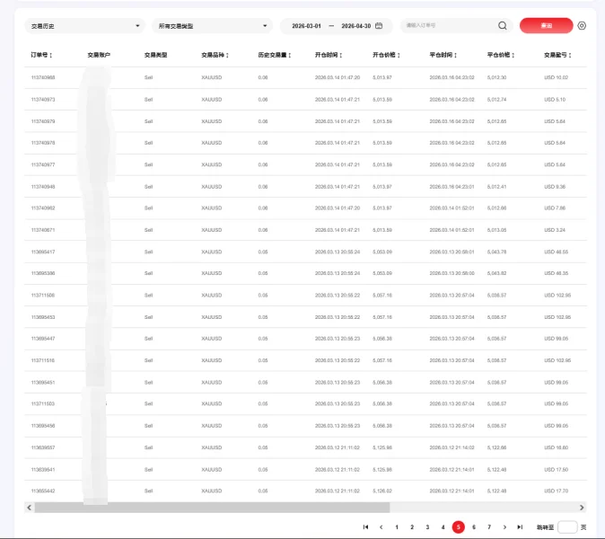
Task: Go to the first page
Action: 365,527
